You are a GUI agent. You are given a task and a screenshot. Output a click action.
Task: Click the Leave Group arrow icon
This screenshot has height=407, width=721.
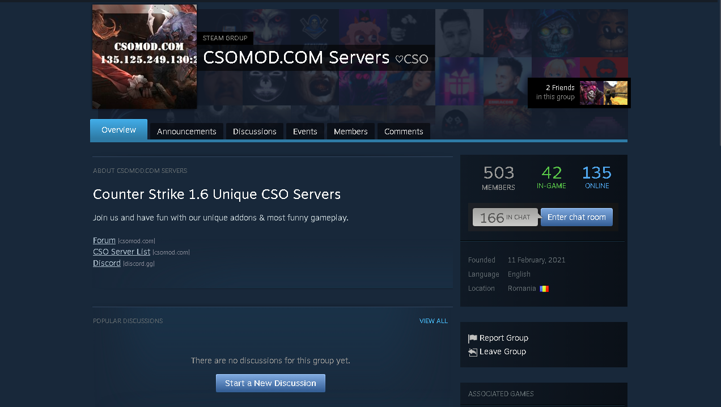point(473,352)
